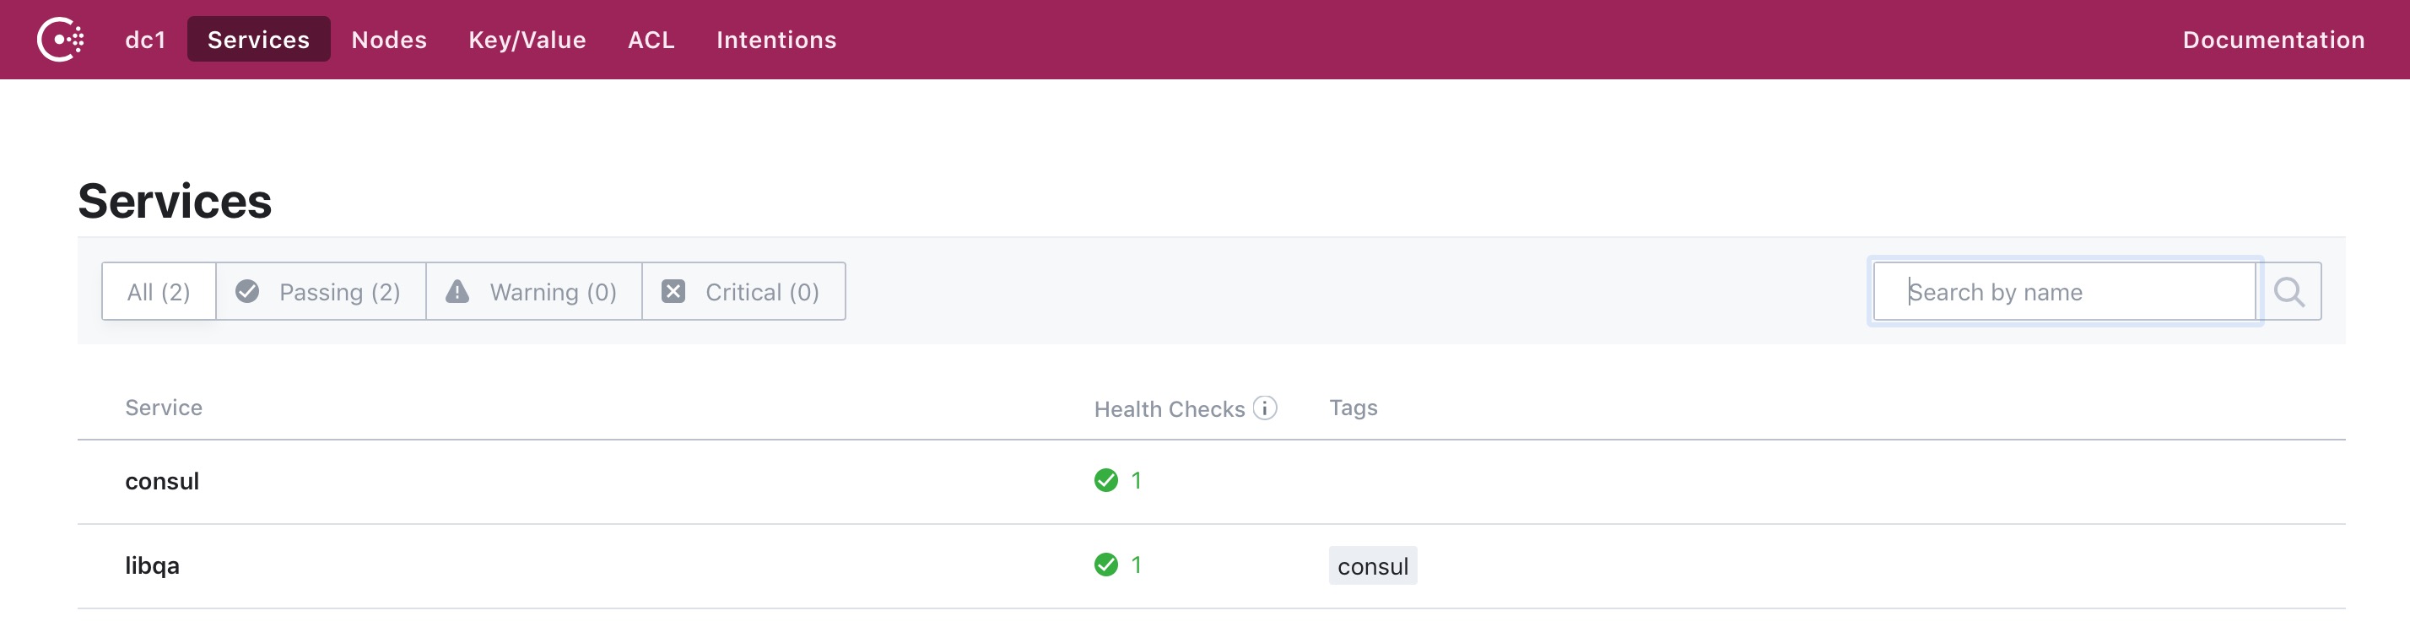The height and width of the screenshot is (643, 2410).
Task: Filter services by Warning (0)
Action: [534, 291]
